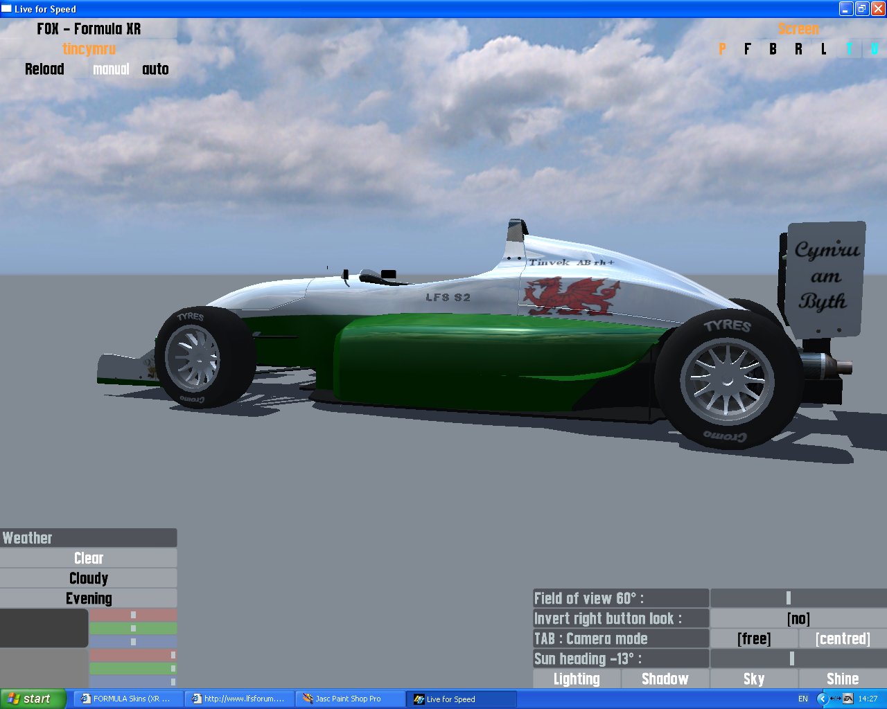Click the FOX - Formula XR car title
Viewport: 887px width, 709px height.
coord(89,29)
